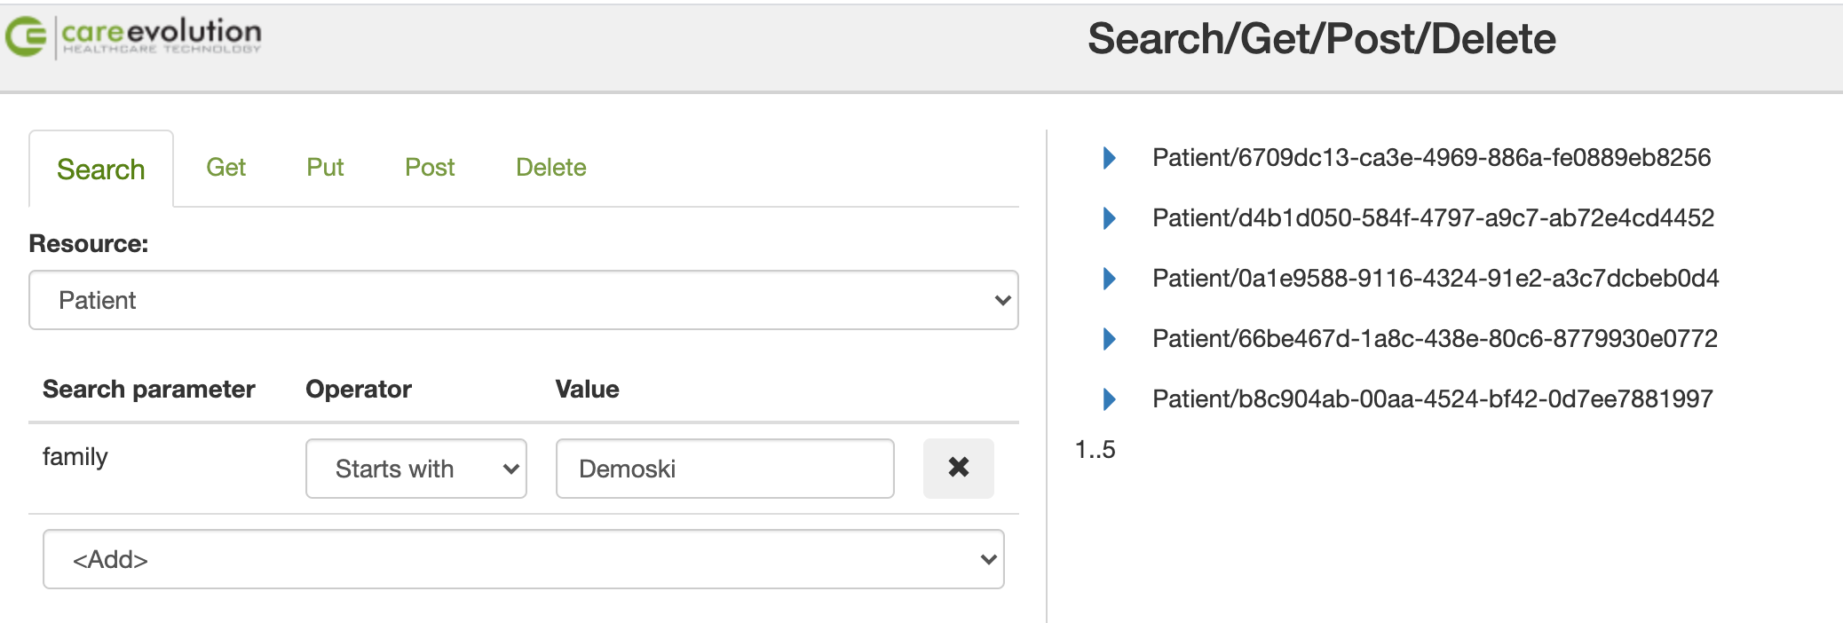This screenshot has width=1843, height=623.
Task: Switch to the Delete tab
Action: coord(550,168)
